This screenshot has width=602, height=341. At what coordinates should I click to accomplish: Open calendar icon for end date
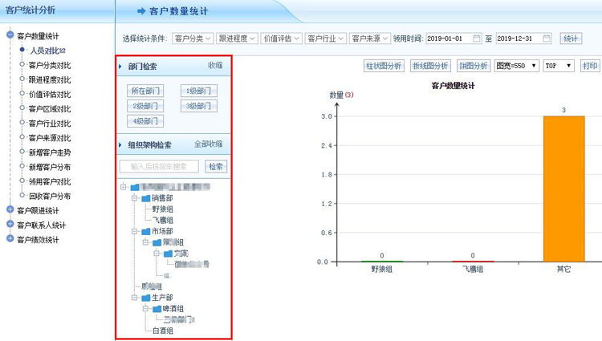[547, 39]
